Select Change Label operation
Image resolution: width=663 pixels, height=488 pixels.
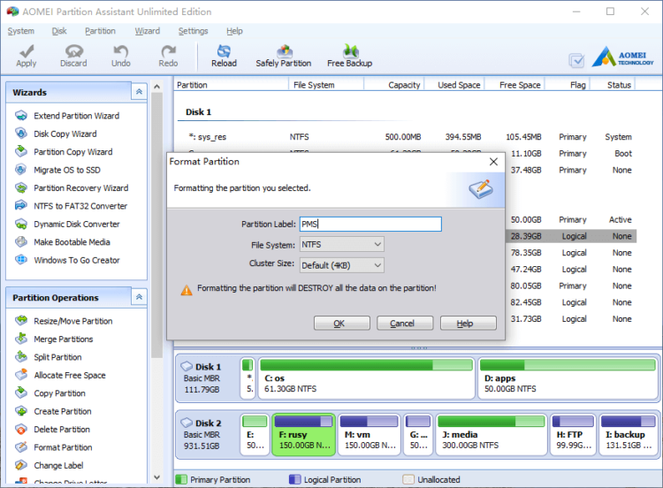pyautogui.click(x=58, y=466)
